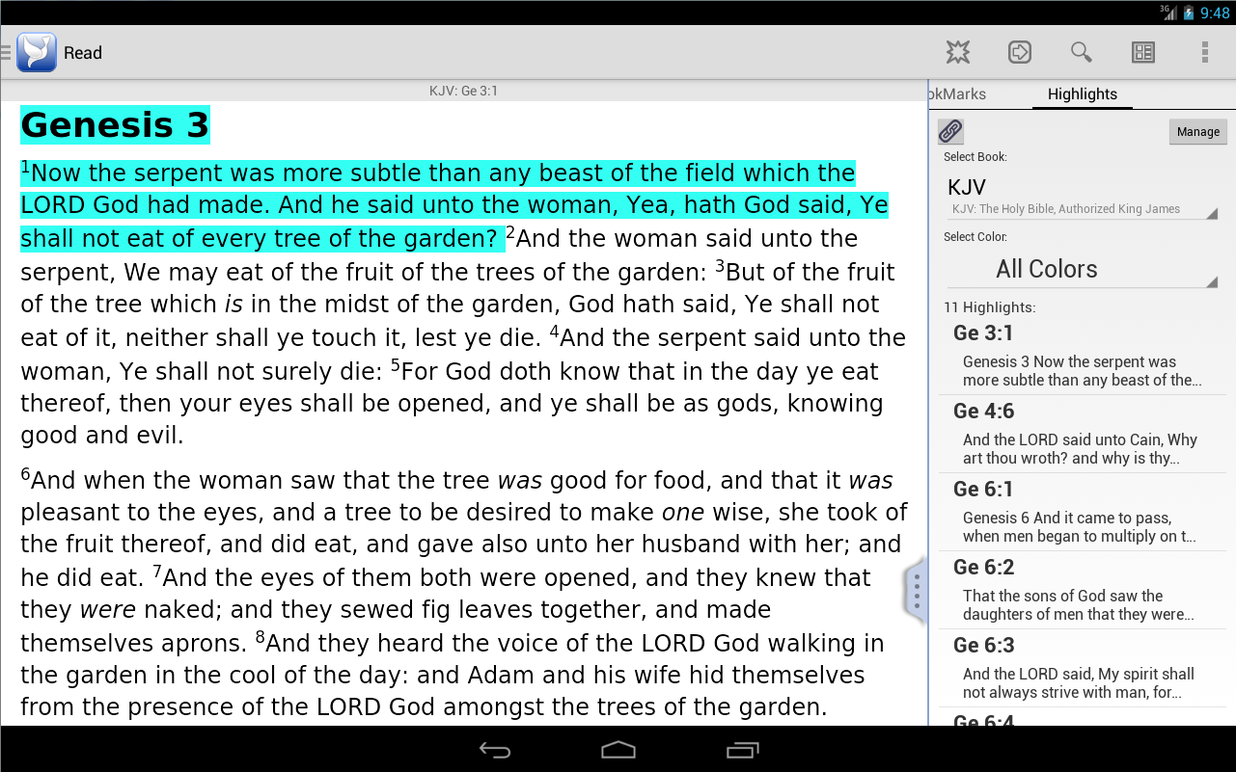
Task: Tap the KJV: Ge 3:1 header bar
Action: (463, 90)
